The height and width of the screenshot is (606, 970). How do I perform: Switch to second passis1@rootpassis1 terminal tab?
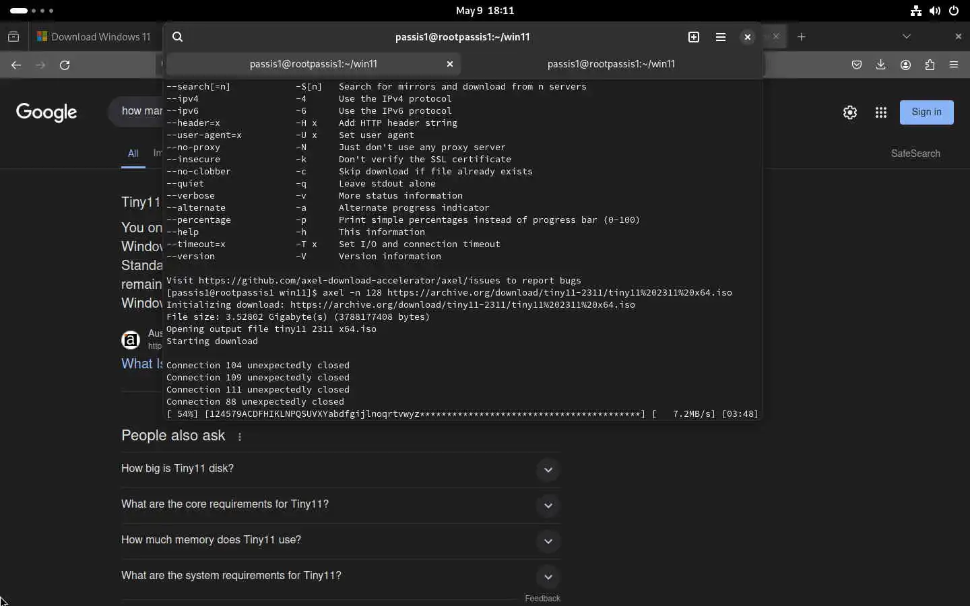click(612, 64)
